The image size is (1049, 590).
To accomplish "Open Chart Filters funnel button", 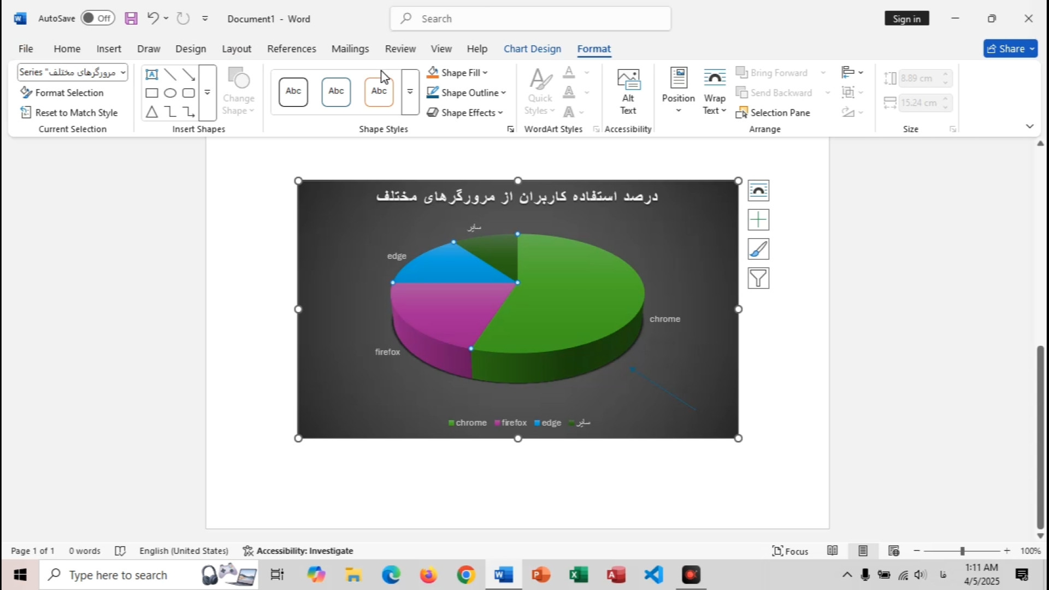I will 758,279.
